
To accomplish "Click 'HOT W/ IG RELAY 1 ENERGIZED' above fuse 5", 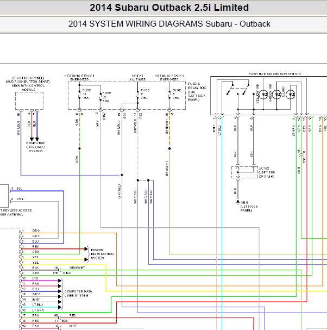I will pyautogui.click(x=169, y=77).
